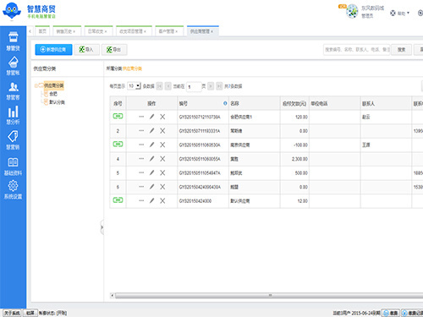Click the 锁屏 lock screen button
The height and width of the screenshot is (317, 423).
(x=30, y=313)
